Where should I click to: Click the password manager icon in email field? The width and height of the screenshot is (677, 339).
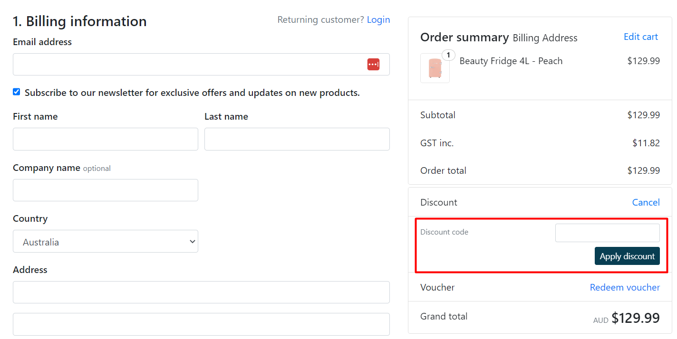point(373,64)
